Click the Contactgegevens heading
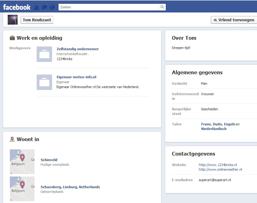The width and height of the screenshot is (257, 203). click(194, 154)
